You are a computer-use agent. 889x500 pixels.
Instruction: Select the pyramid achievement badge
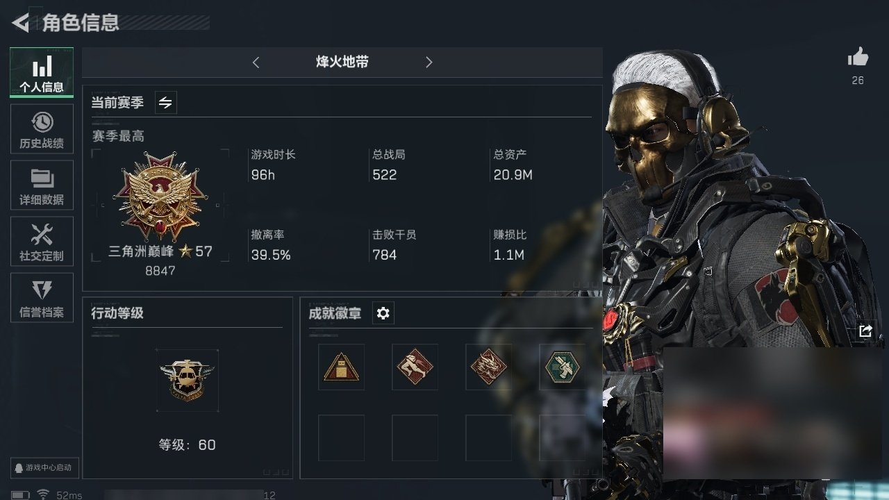[x=341, y=367]
